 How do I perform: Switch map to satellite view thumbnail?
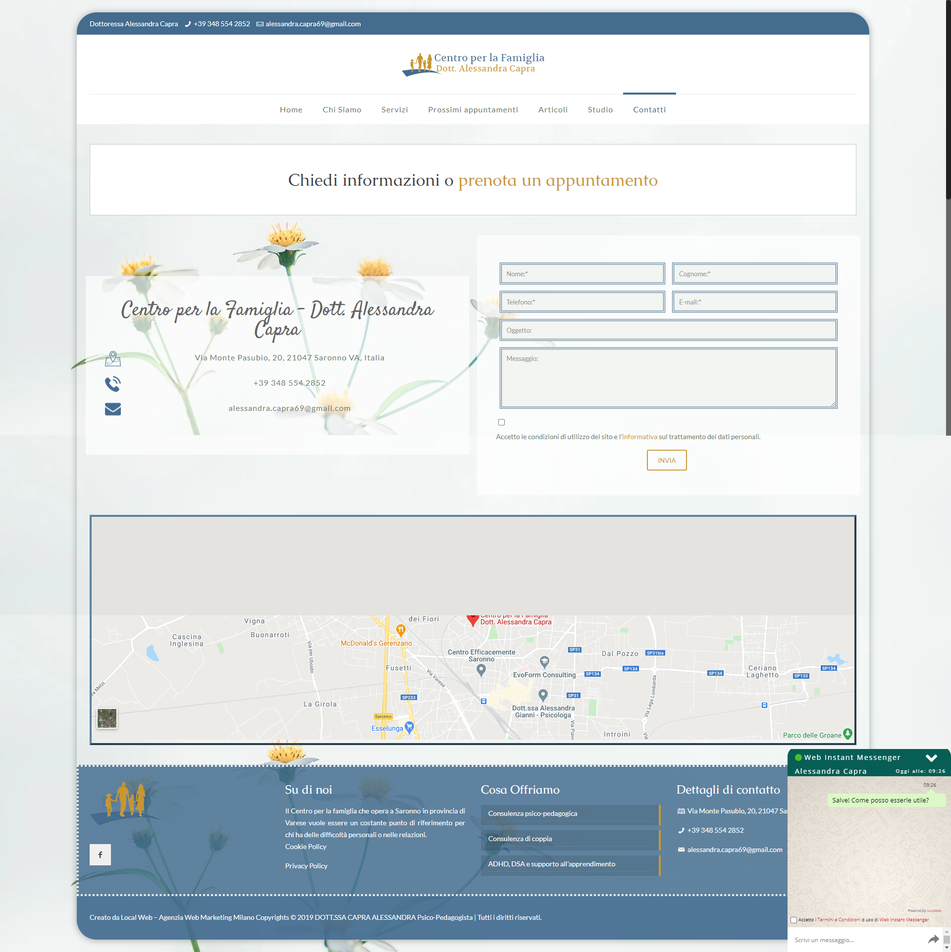tap(107, 718)
